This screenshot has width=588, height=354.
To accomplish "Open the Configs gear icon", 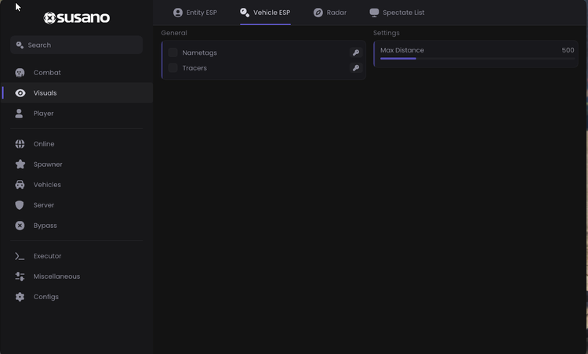I will [x=20, y=297].
